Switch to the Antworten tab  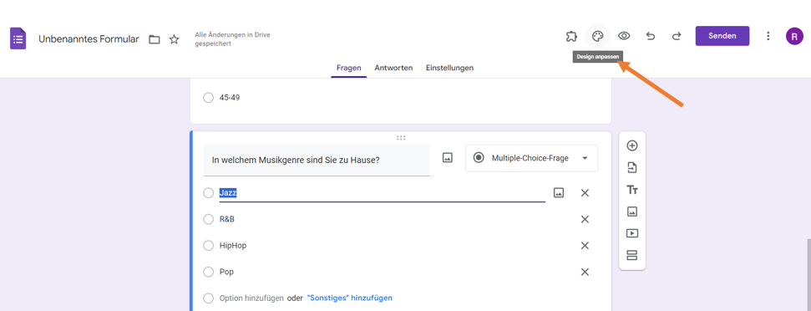(x=393, y=68)
